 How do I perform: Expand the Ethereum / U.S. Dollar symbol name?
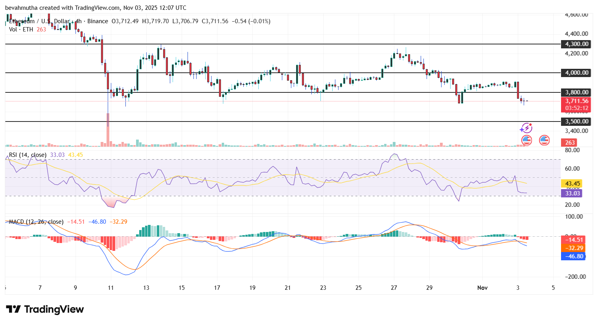click(39, 22)
